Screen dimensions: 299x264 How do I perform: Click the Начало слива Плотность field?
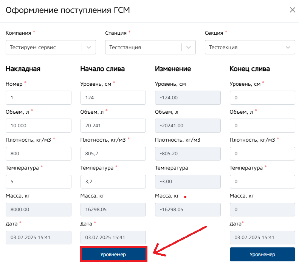pos(113,154)
